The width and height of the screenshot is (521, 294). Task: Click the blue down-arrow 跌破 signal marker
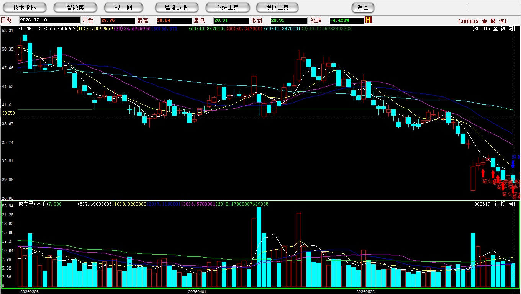(513, 164)
